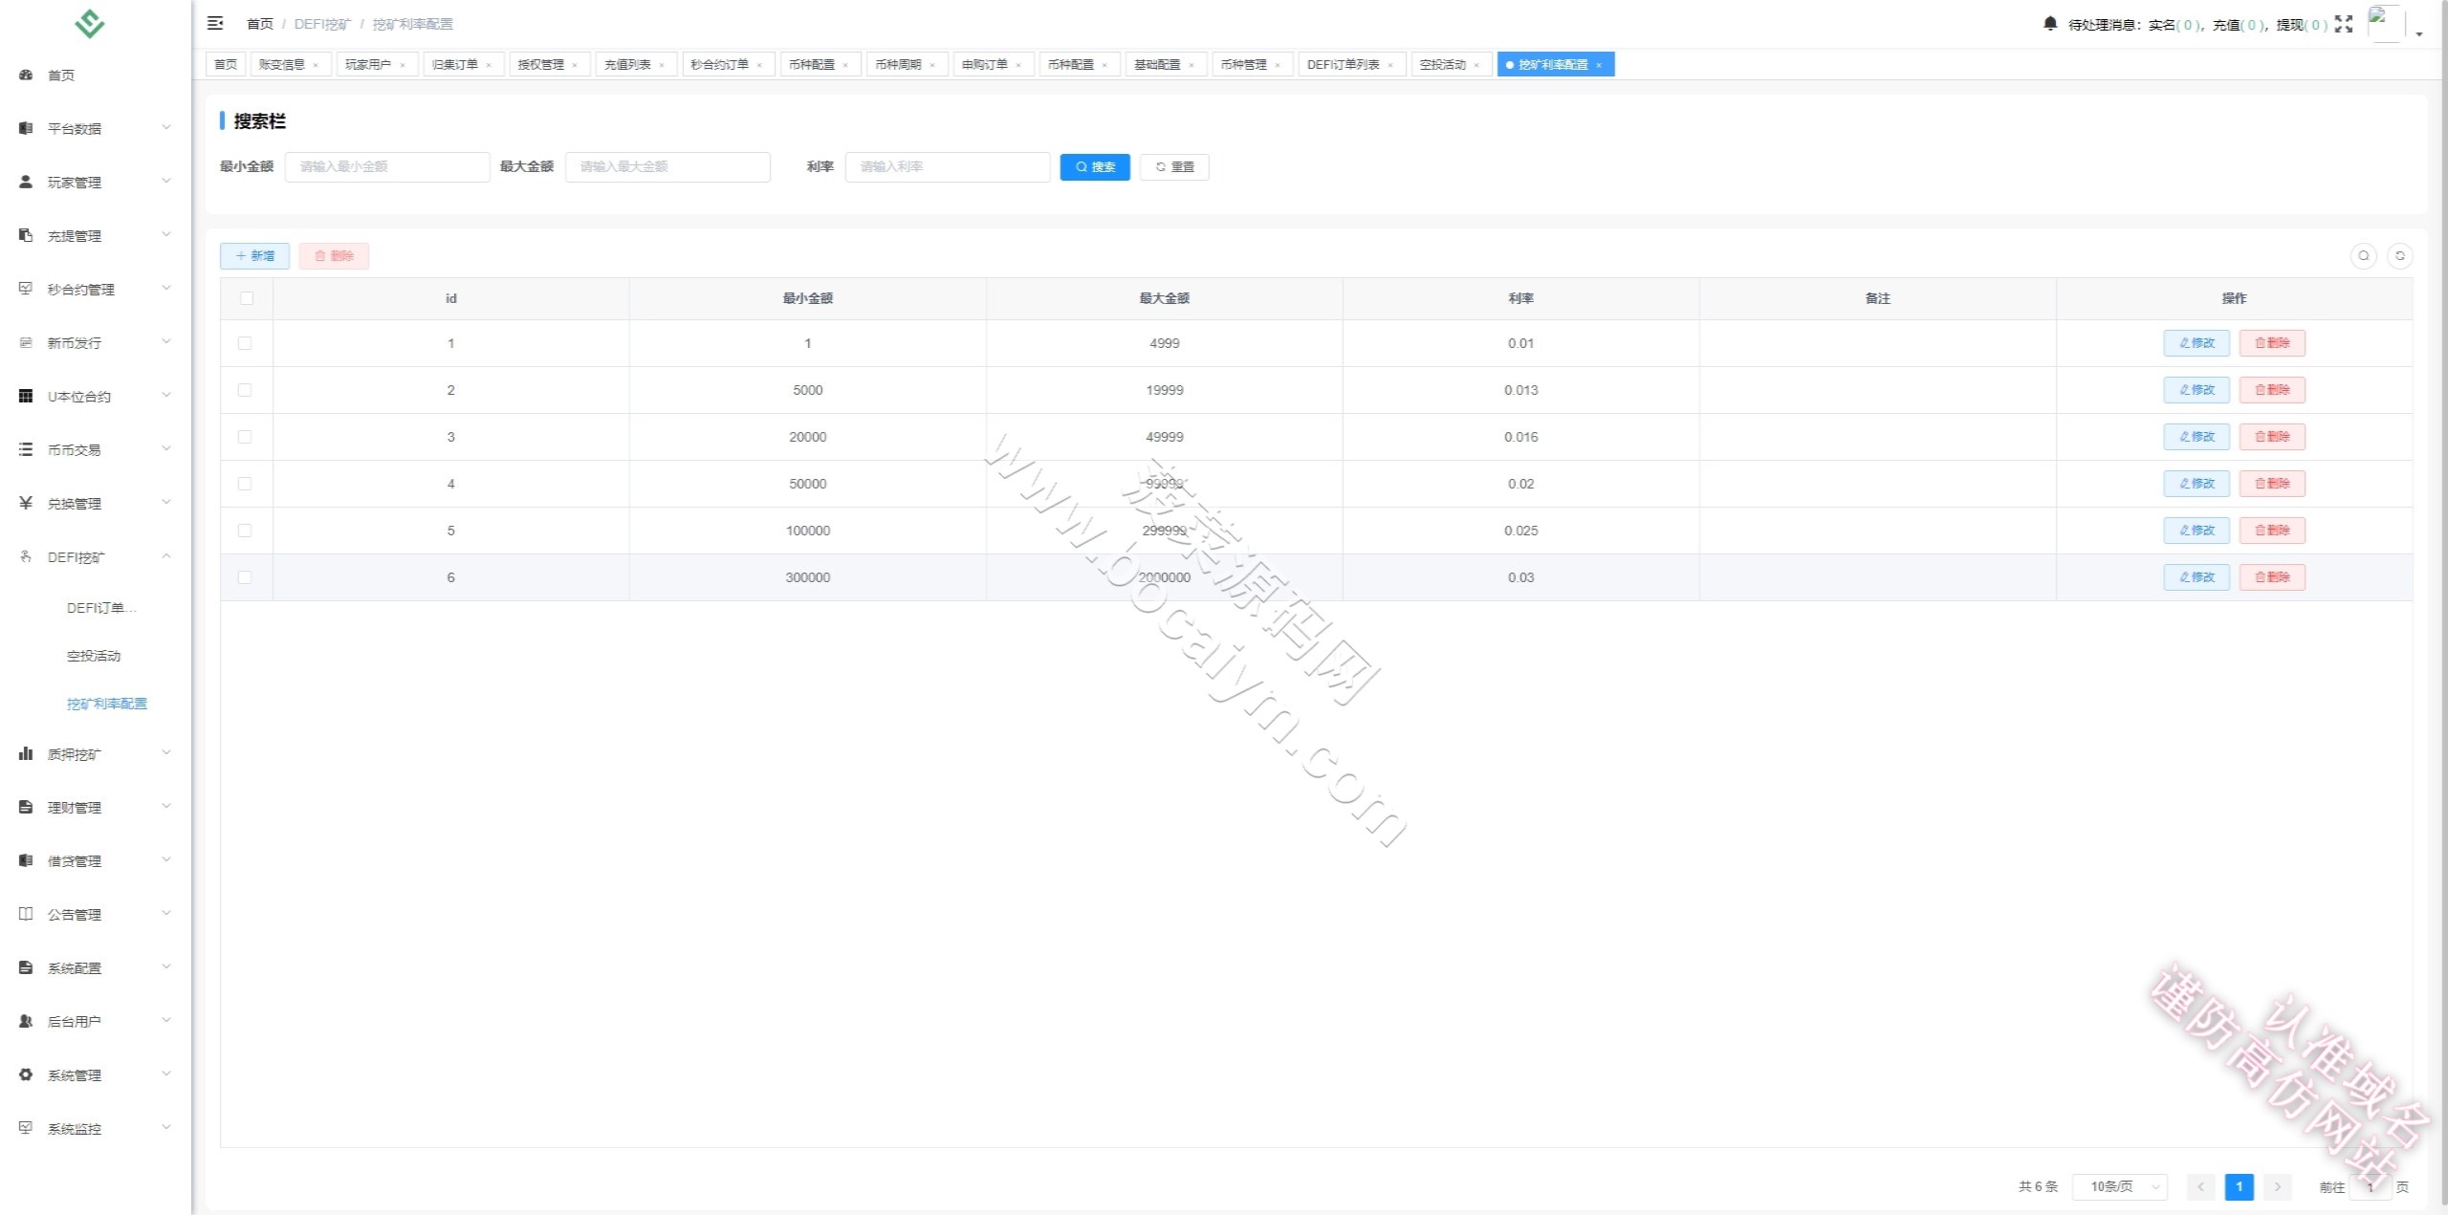2448x1215 pixels.
Task: Expand the 后台用户 sidebar menu chevron
Action: click(x=166, y=1021)
